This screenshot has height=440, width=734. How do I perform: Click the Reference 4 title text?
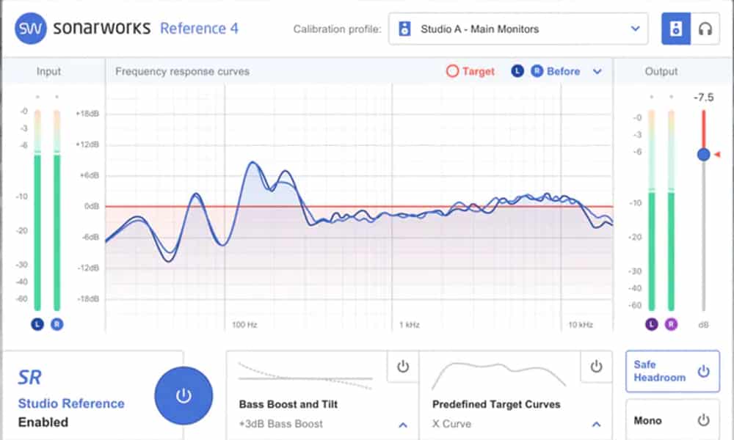coord(199,29)
